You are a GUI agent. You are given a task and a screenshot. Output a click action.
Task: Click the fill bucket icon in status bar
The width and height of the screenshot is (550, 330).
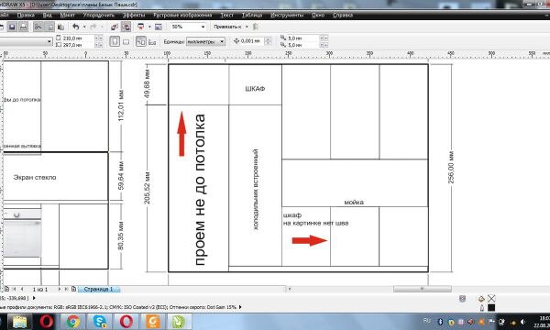point(481,299)
